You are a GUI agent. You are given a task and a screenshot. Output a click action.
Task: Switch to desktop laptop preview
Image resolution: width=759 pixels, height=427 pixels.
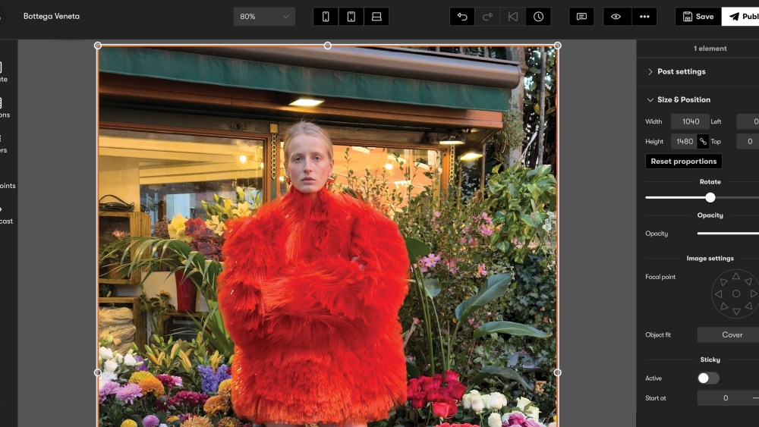click(x=376, y=17)
